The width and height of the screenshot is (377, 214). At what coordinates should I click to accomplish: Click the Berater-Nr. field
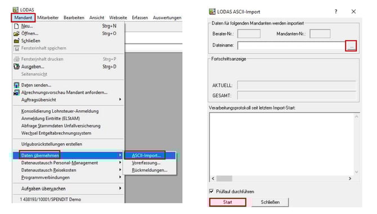coord(249,34)
